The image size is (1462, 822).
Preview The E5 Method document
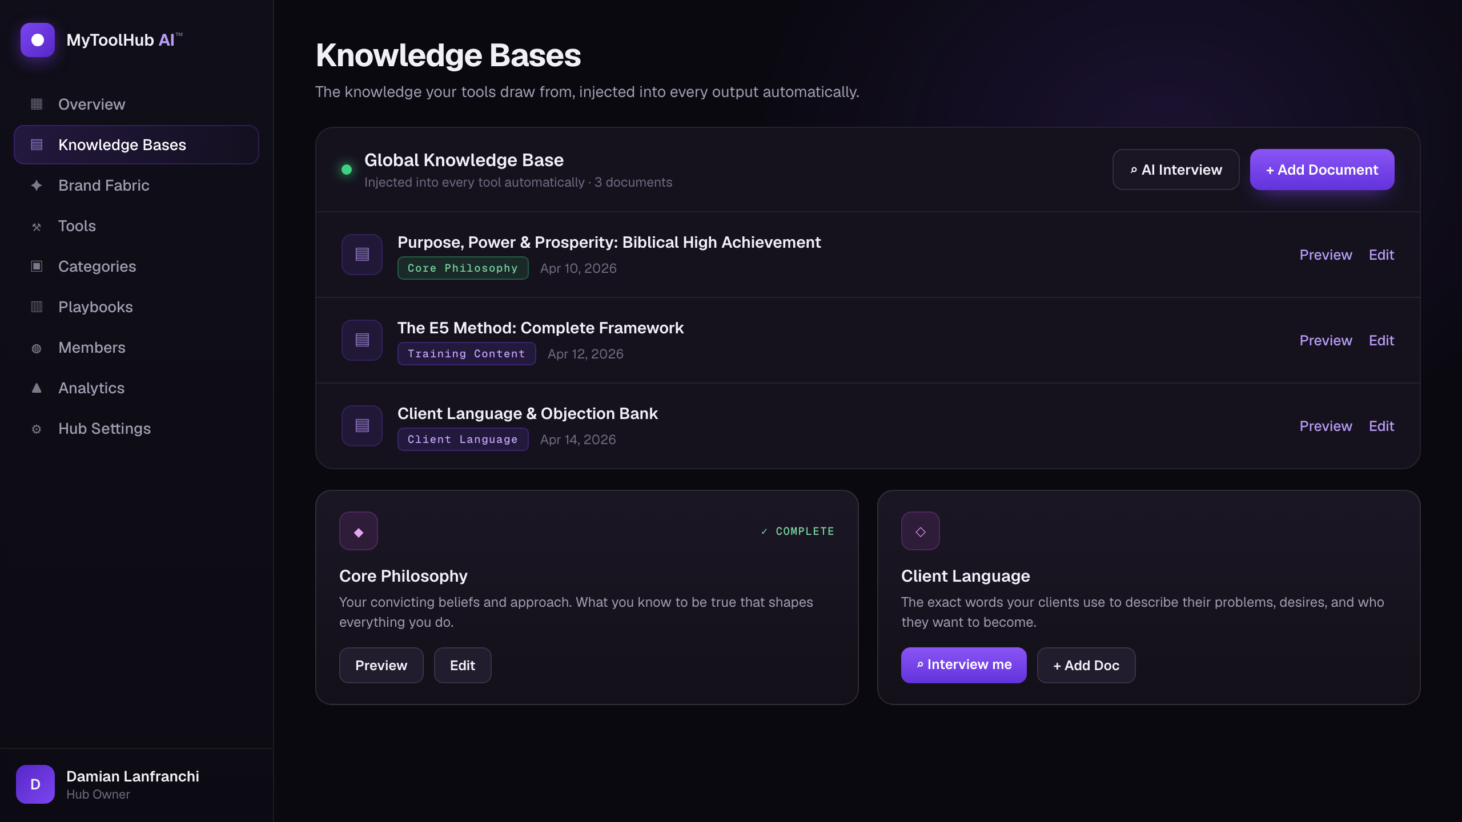1326,340
